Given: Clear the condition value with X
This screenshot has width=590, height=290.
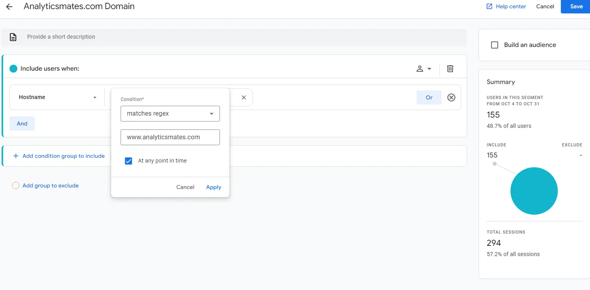Looking at the screenshot, I should pos(244,97).
